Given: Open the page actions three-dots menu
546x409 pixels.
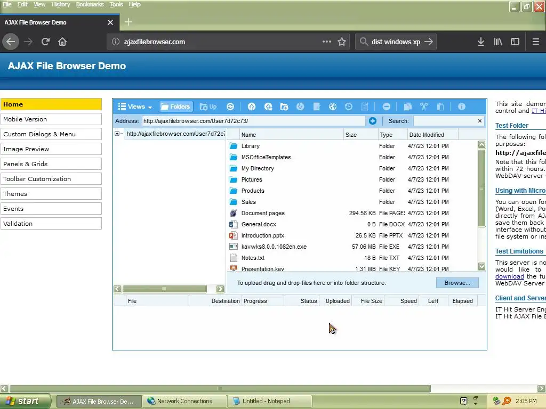Looking at the screenshot, I should [x=327, y=42].
